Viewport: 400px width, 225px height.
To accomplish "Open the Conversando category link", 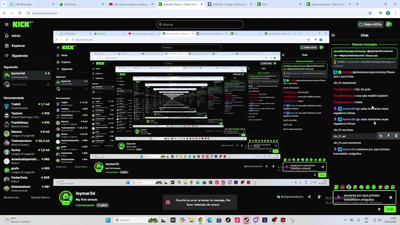I will click(x=85, y=205).
